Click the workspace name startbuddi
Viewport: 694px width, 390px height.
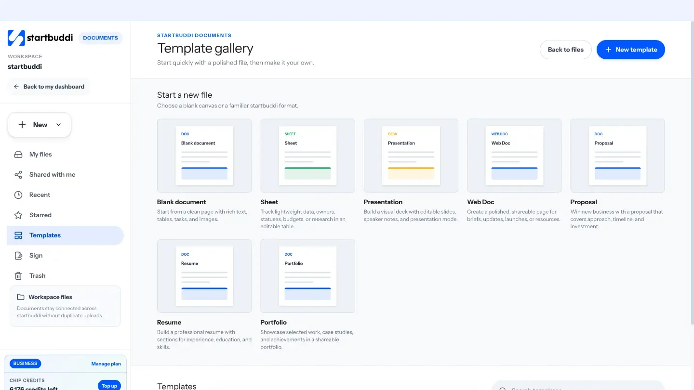(x=25, y=66)
